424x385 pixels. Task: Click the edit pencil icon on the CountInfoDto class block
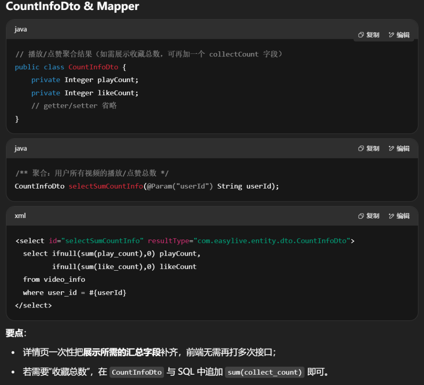click(x=391, y=35)
